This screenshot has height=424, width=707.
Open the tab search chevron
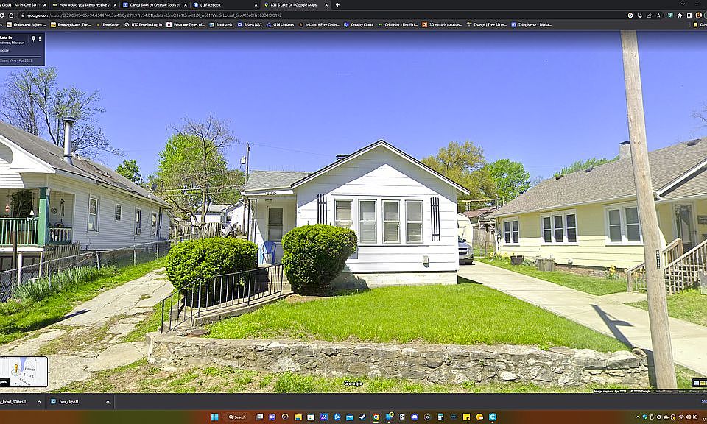coord(683,4)
